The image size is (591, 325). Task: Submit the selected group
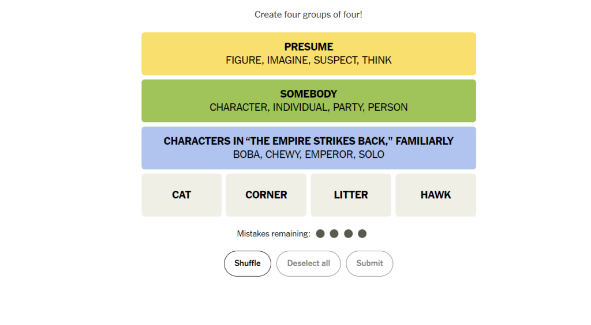[369, 263]
